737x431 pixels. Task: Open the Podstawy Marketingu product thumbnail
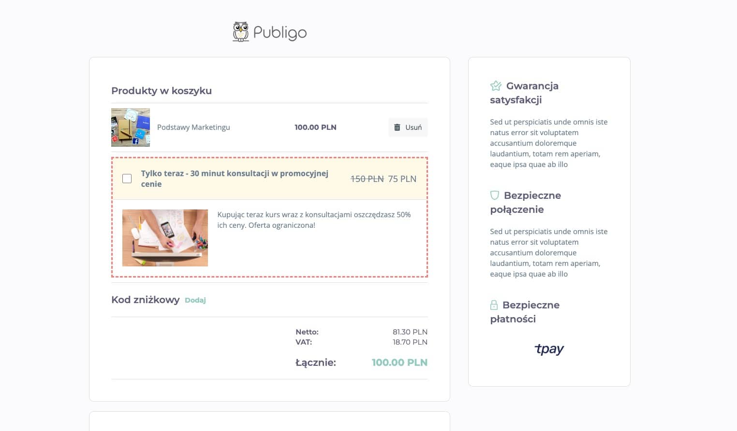131,127
